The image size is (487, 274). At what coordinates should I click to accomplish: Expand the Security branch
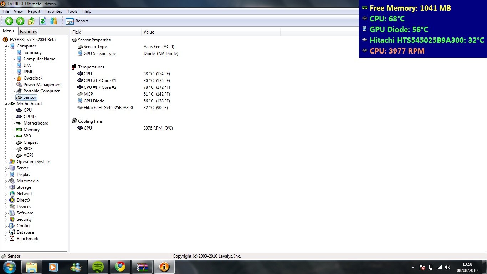tap(6, 219)
